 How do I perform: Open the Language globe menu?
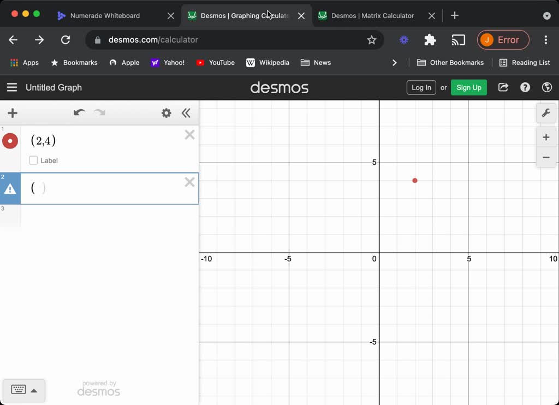[x=546, y=87]
